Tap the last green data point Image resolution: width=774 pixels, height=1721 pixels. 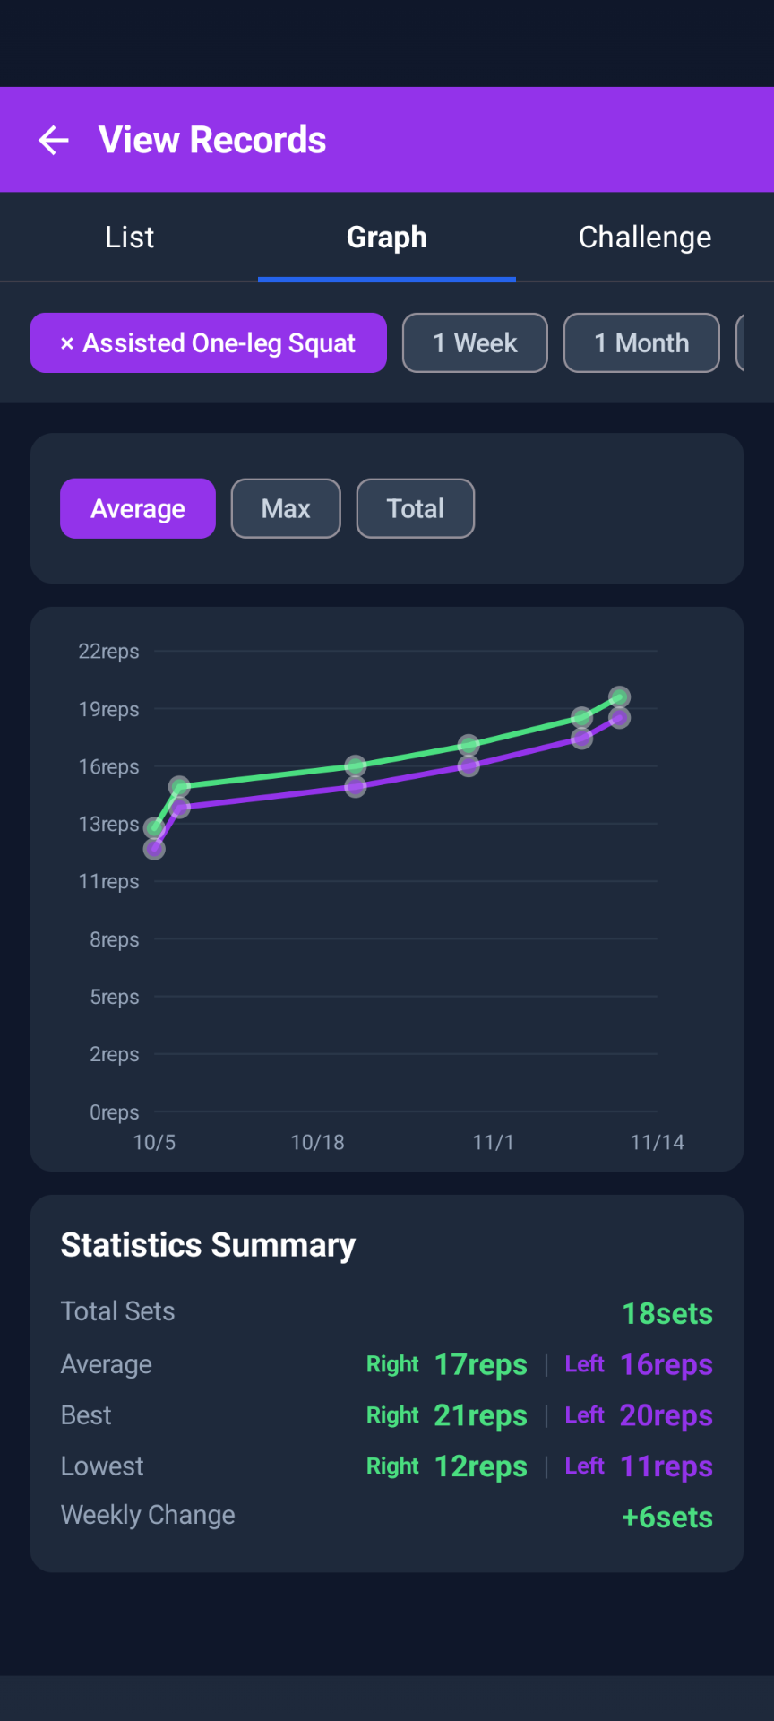coord(619,696)
